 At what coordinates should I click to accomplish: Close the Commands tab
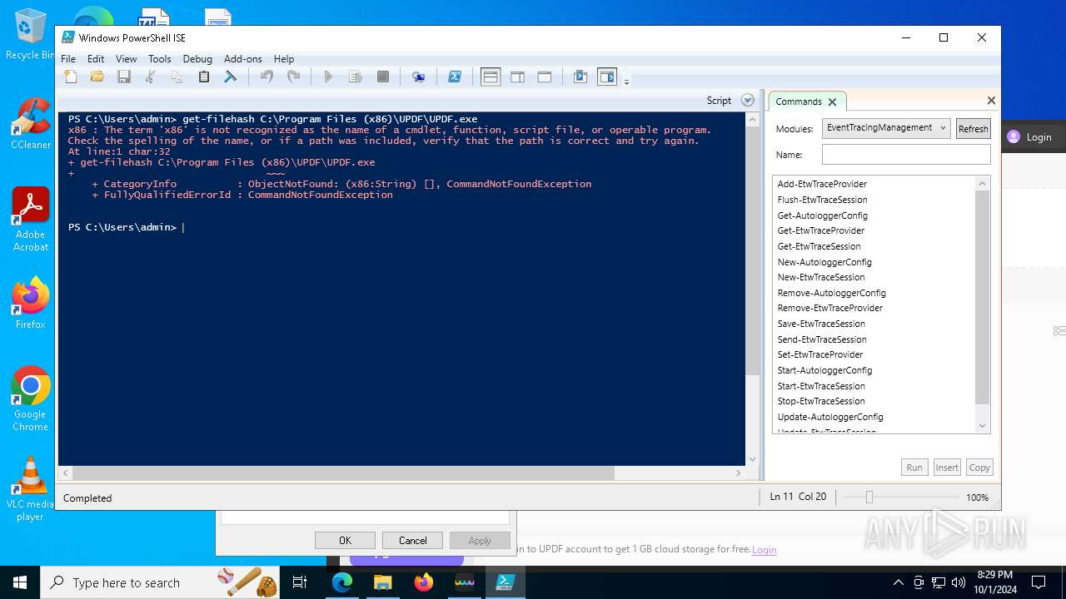pyautogui.click(x=832, y=101)
